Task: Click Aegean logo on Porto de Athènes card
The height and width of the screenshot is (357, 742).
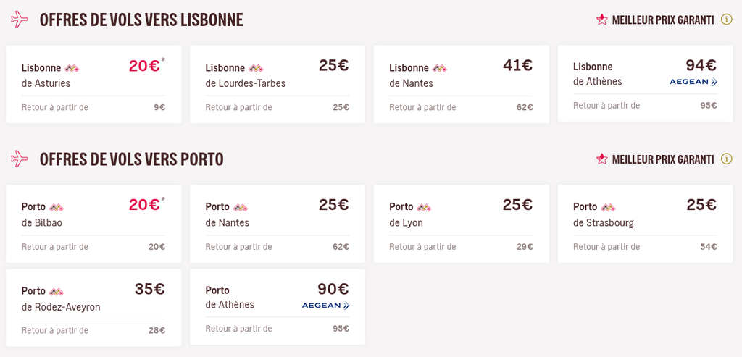Action: [325, 306]
